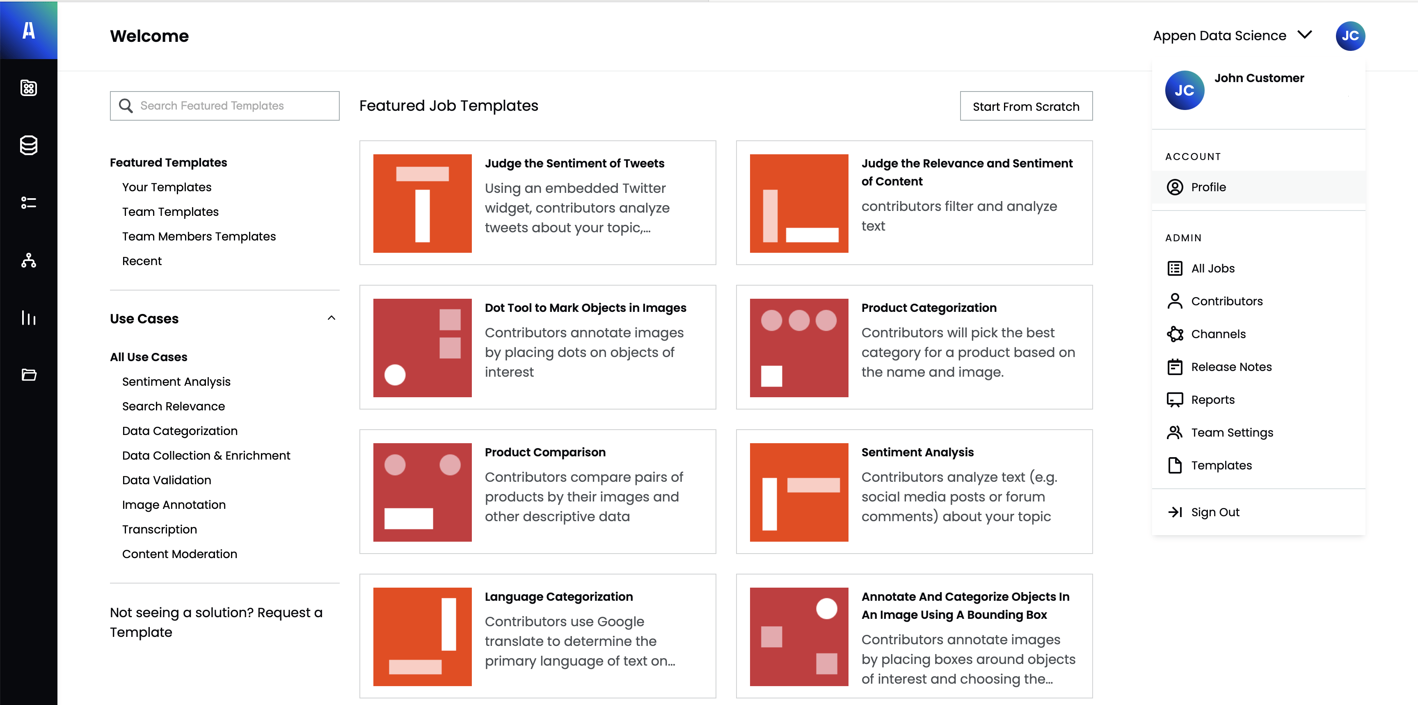Click the Start From Scratch button
The image size is (1418, 705).
tap(1025, 105)
